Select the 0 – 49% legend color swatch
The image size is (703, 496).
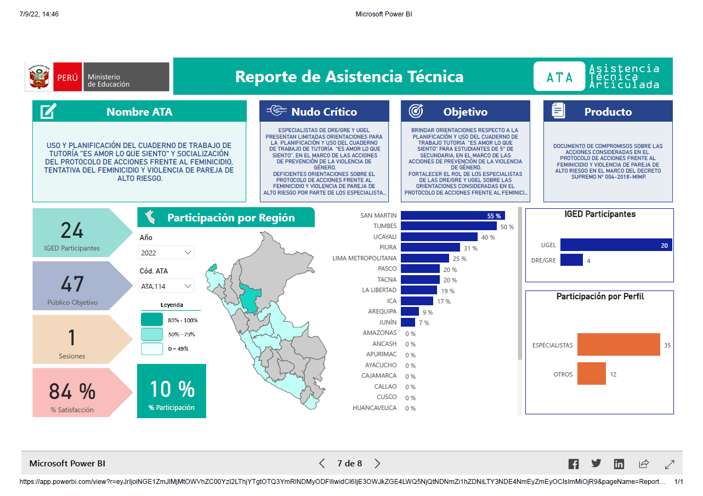tap(152, 349)
